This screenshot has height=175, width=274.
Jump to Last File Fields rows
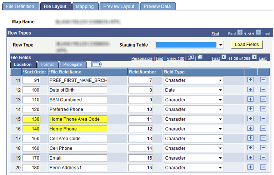[263, 58]
